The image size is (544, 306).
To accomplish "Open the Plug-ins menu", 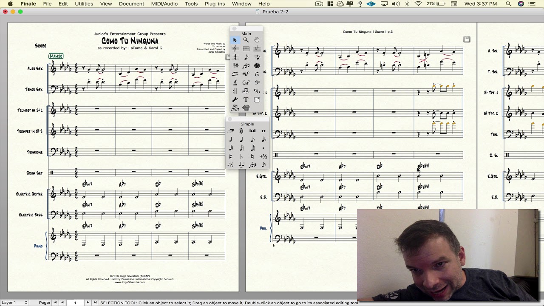I will click(x=215, y=4).
